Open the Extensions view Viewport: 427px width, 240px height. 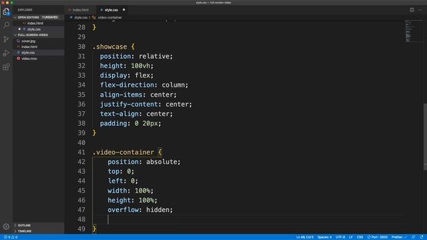click(x=6, y=67)
